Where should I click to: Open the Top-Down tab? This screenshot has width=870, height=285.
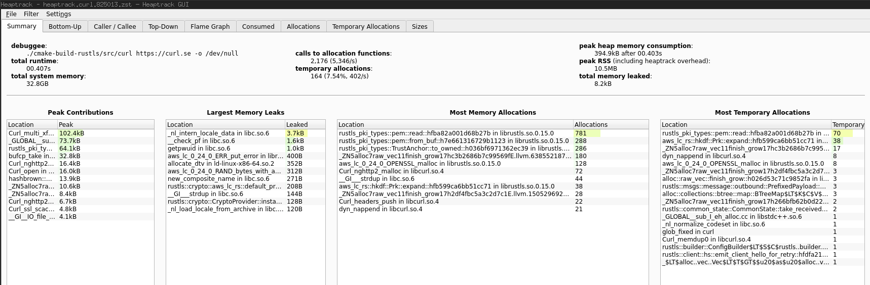(163, 27)
